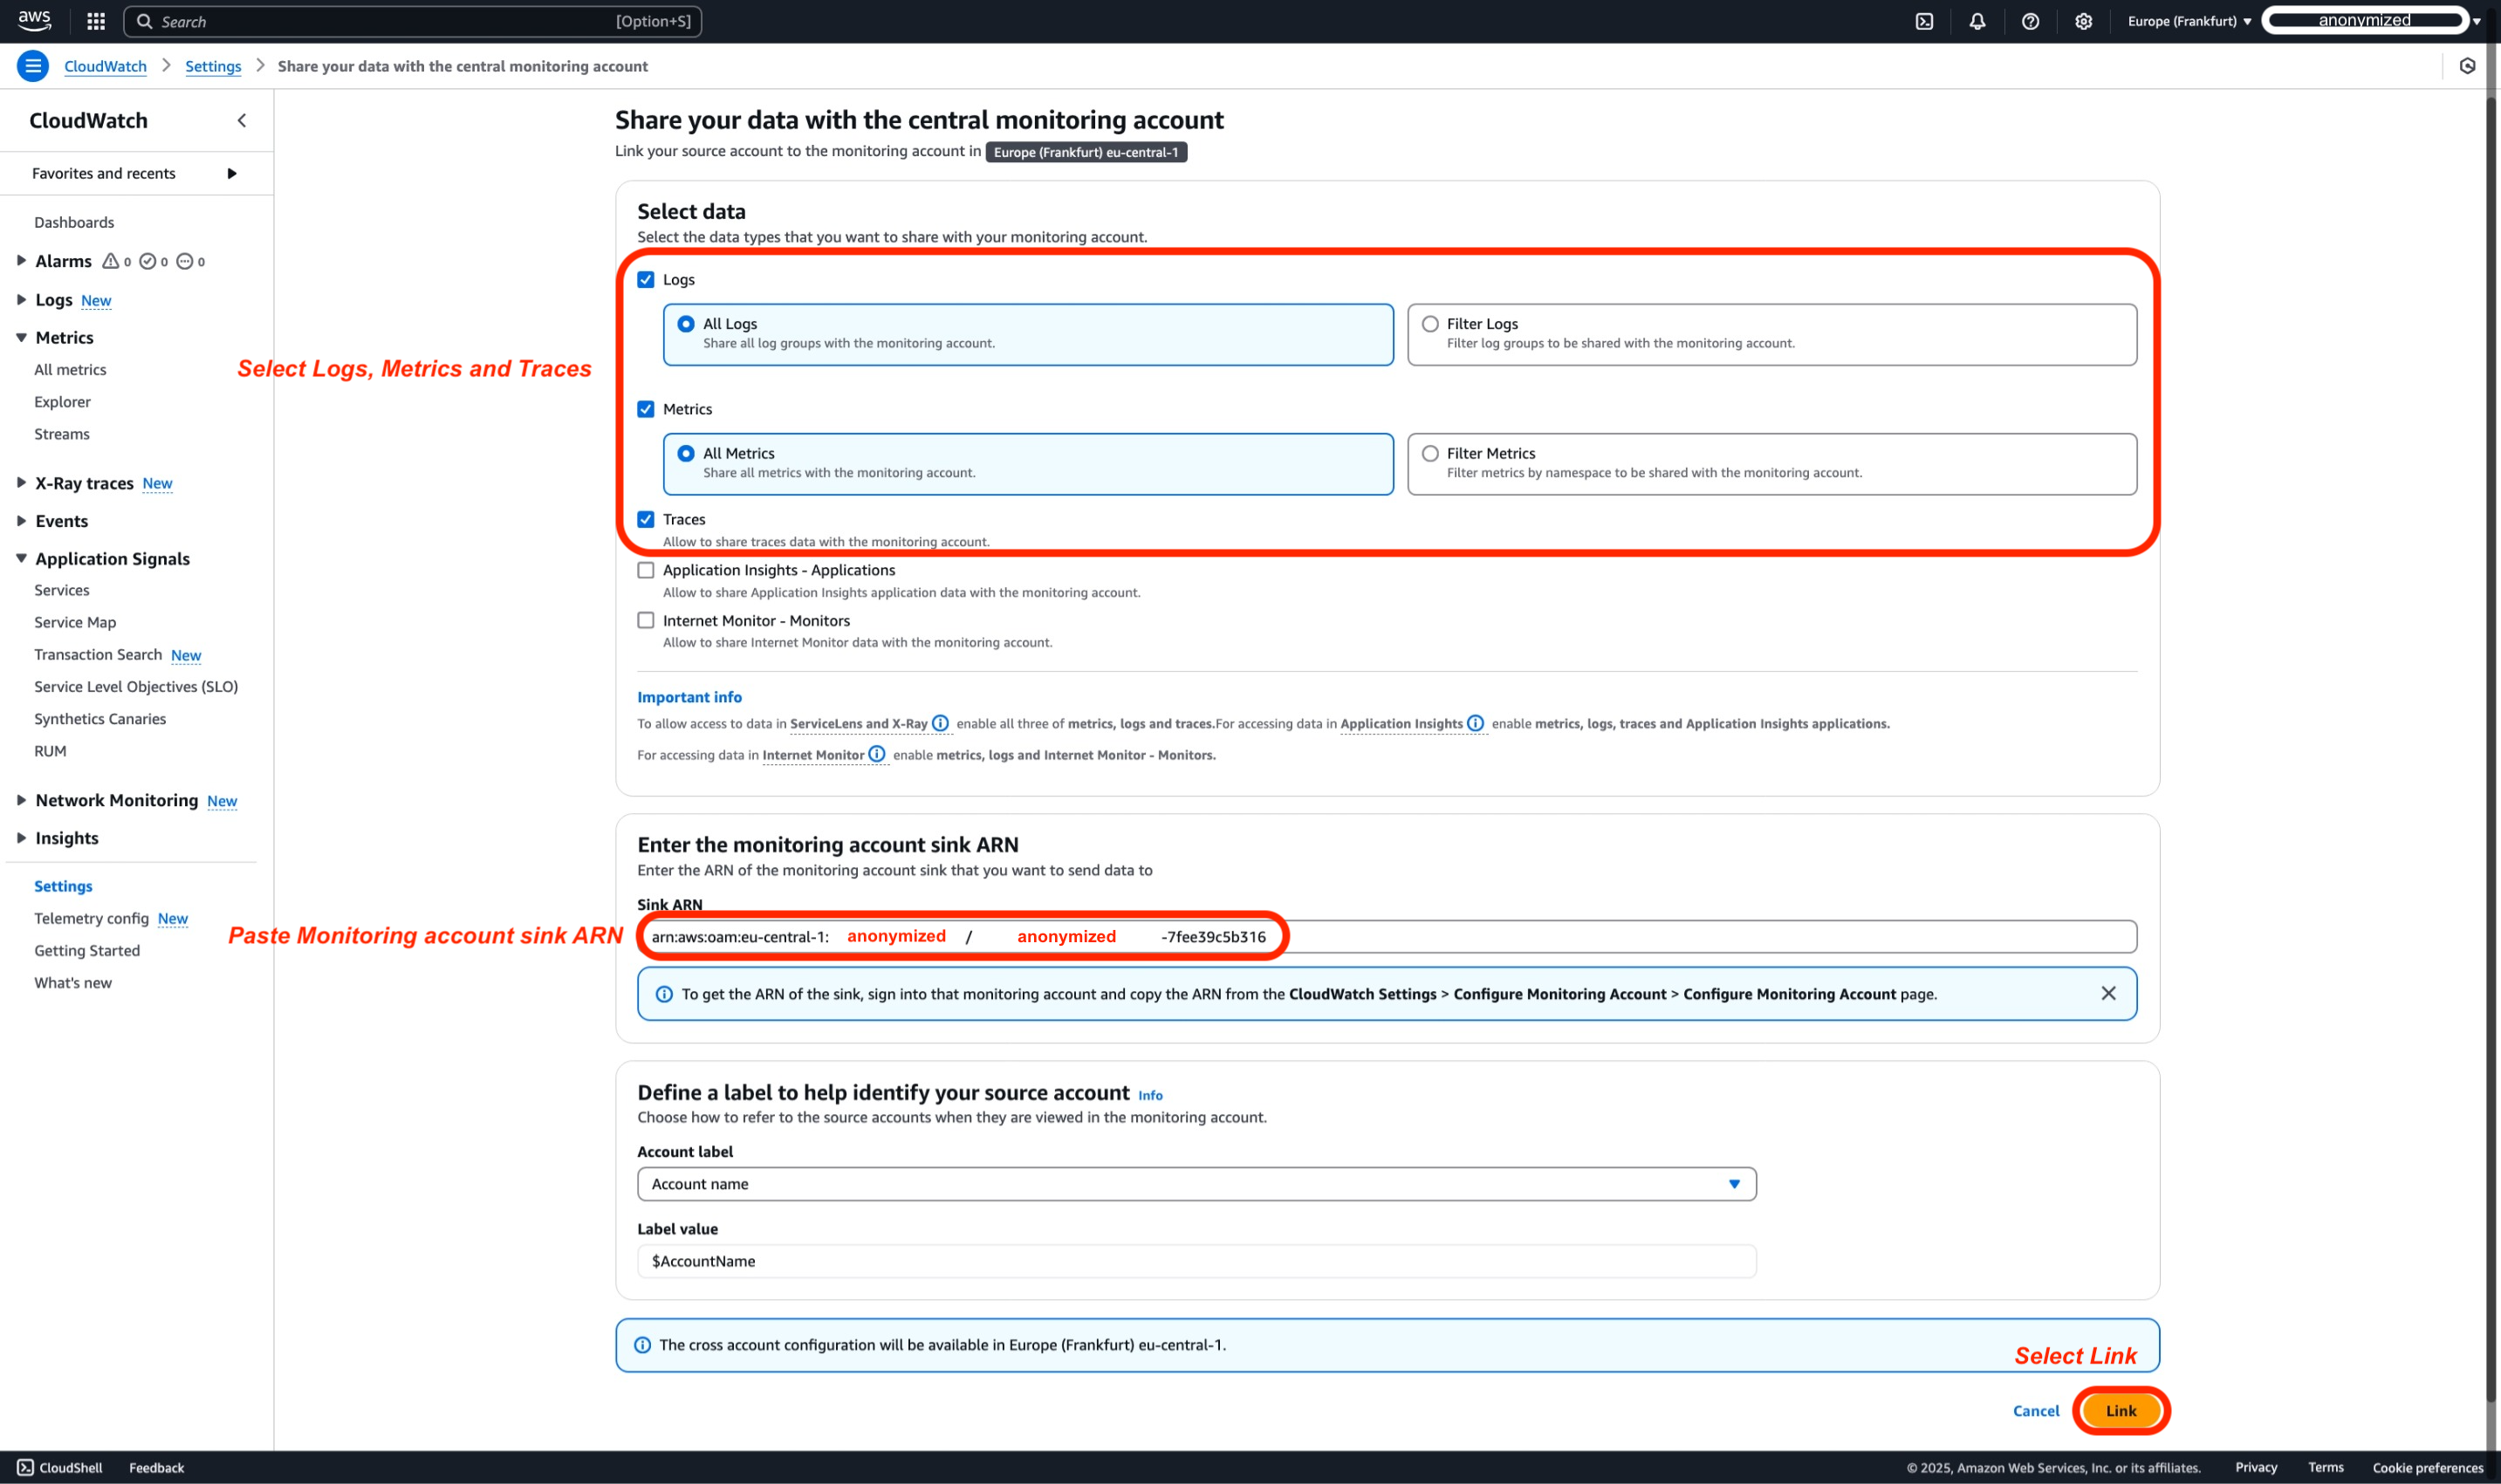Enable Application Insights - Applications checkbox
Image resolution: width=2501 pixels, height=1484 pixels.
[646, 570]
